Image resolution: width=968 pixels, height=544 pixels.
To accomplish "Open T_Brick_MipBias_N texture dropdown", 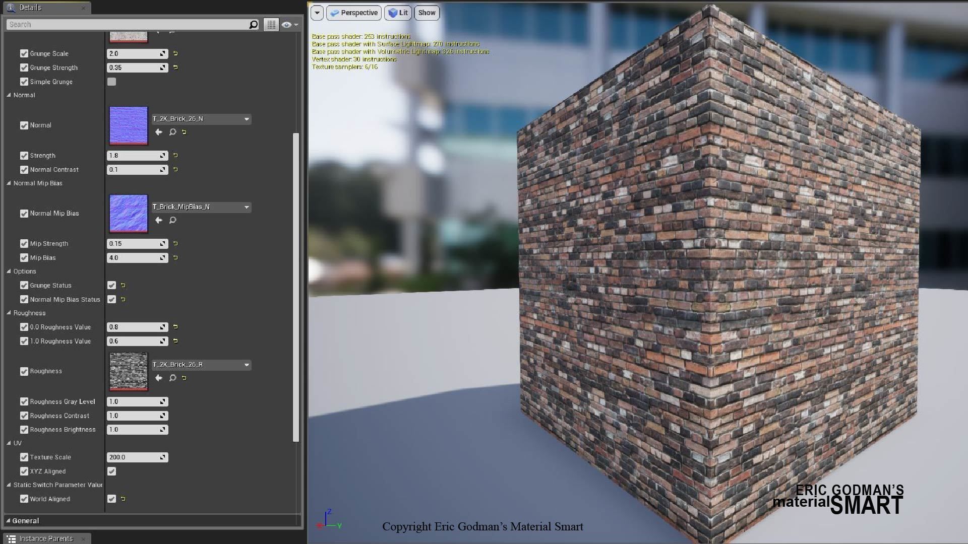I will [x=201, y=207].
